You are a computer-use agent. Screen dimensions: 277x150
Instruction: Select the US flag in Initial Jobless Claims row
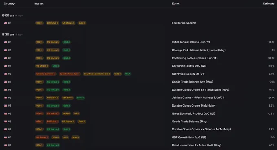click(x=5, y=42)
